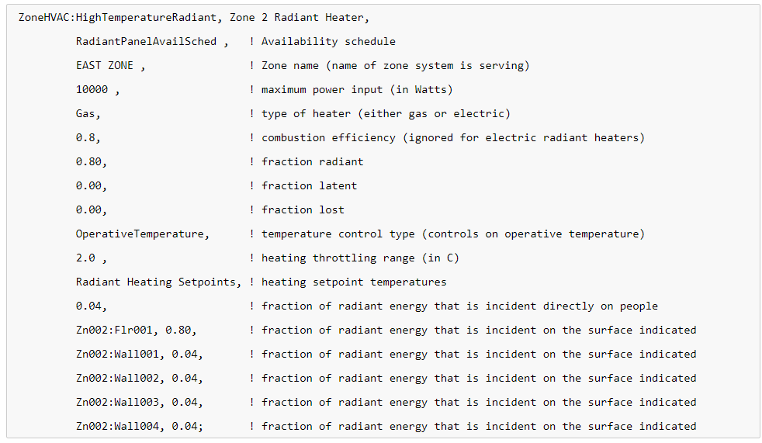Click the 10000 maximum power value

tap(92, 89)
